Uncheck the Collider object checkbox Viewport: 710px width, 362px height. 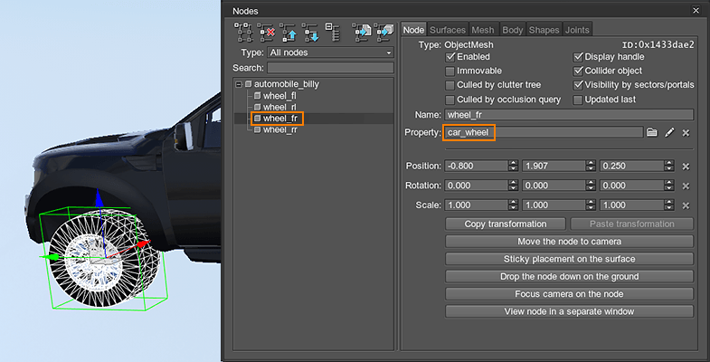pos(579,71)
